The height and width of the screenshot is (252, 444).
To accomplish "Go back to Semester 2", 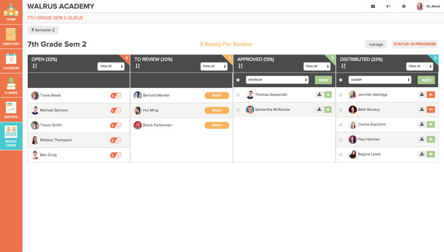I will pyautogui.click(x=43, y=30).
